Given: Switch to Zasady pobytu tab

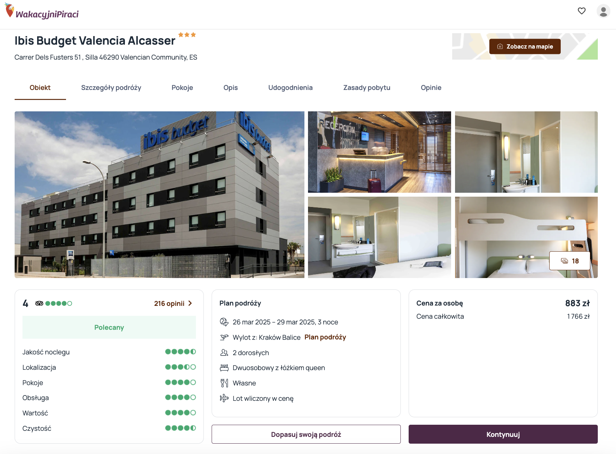Looking at the screenshot, I should pyautogui.click(x=367, y=88).
